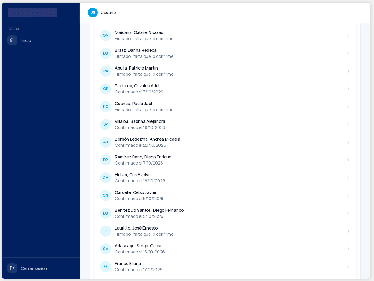Select the CH avatar for Holzer

[106, 178]
